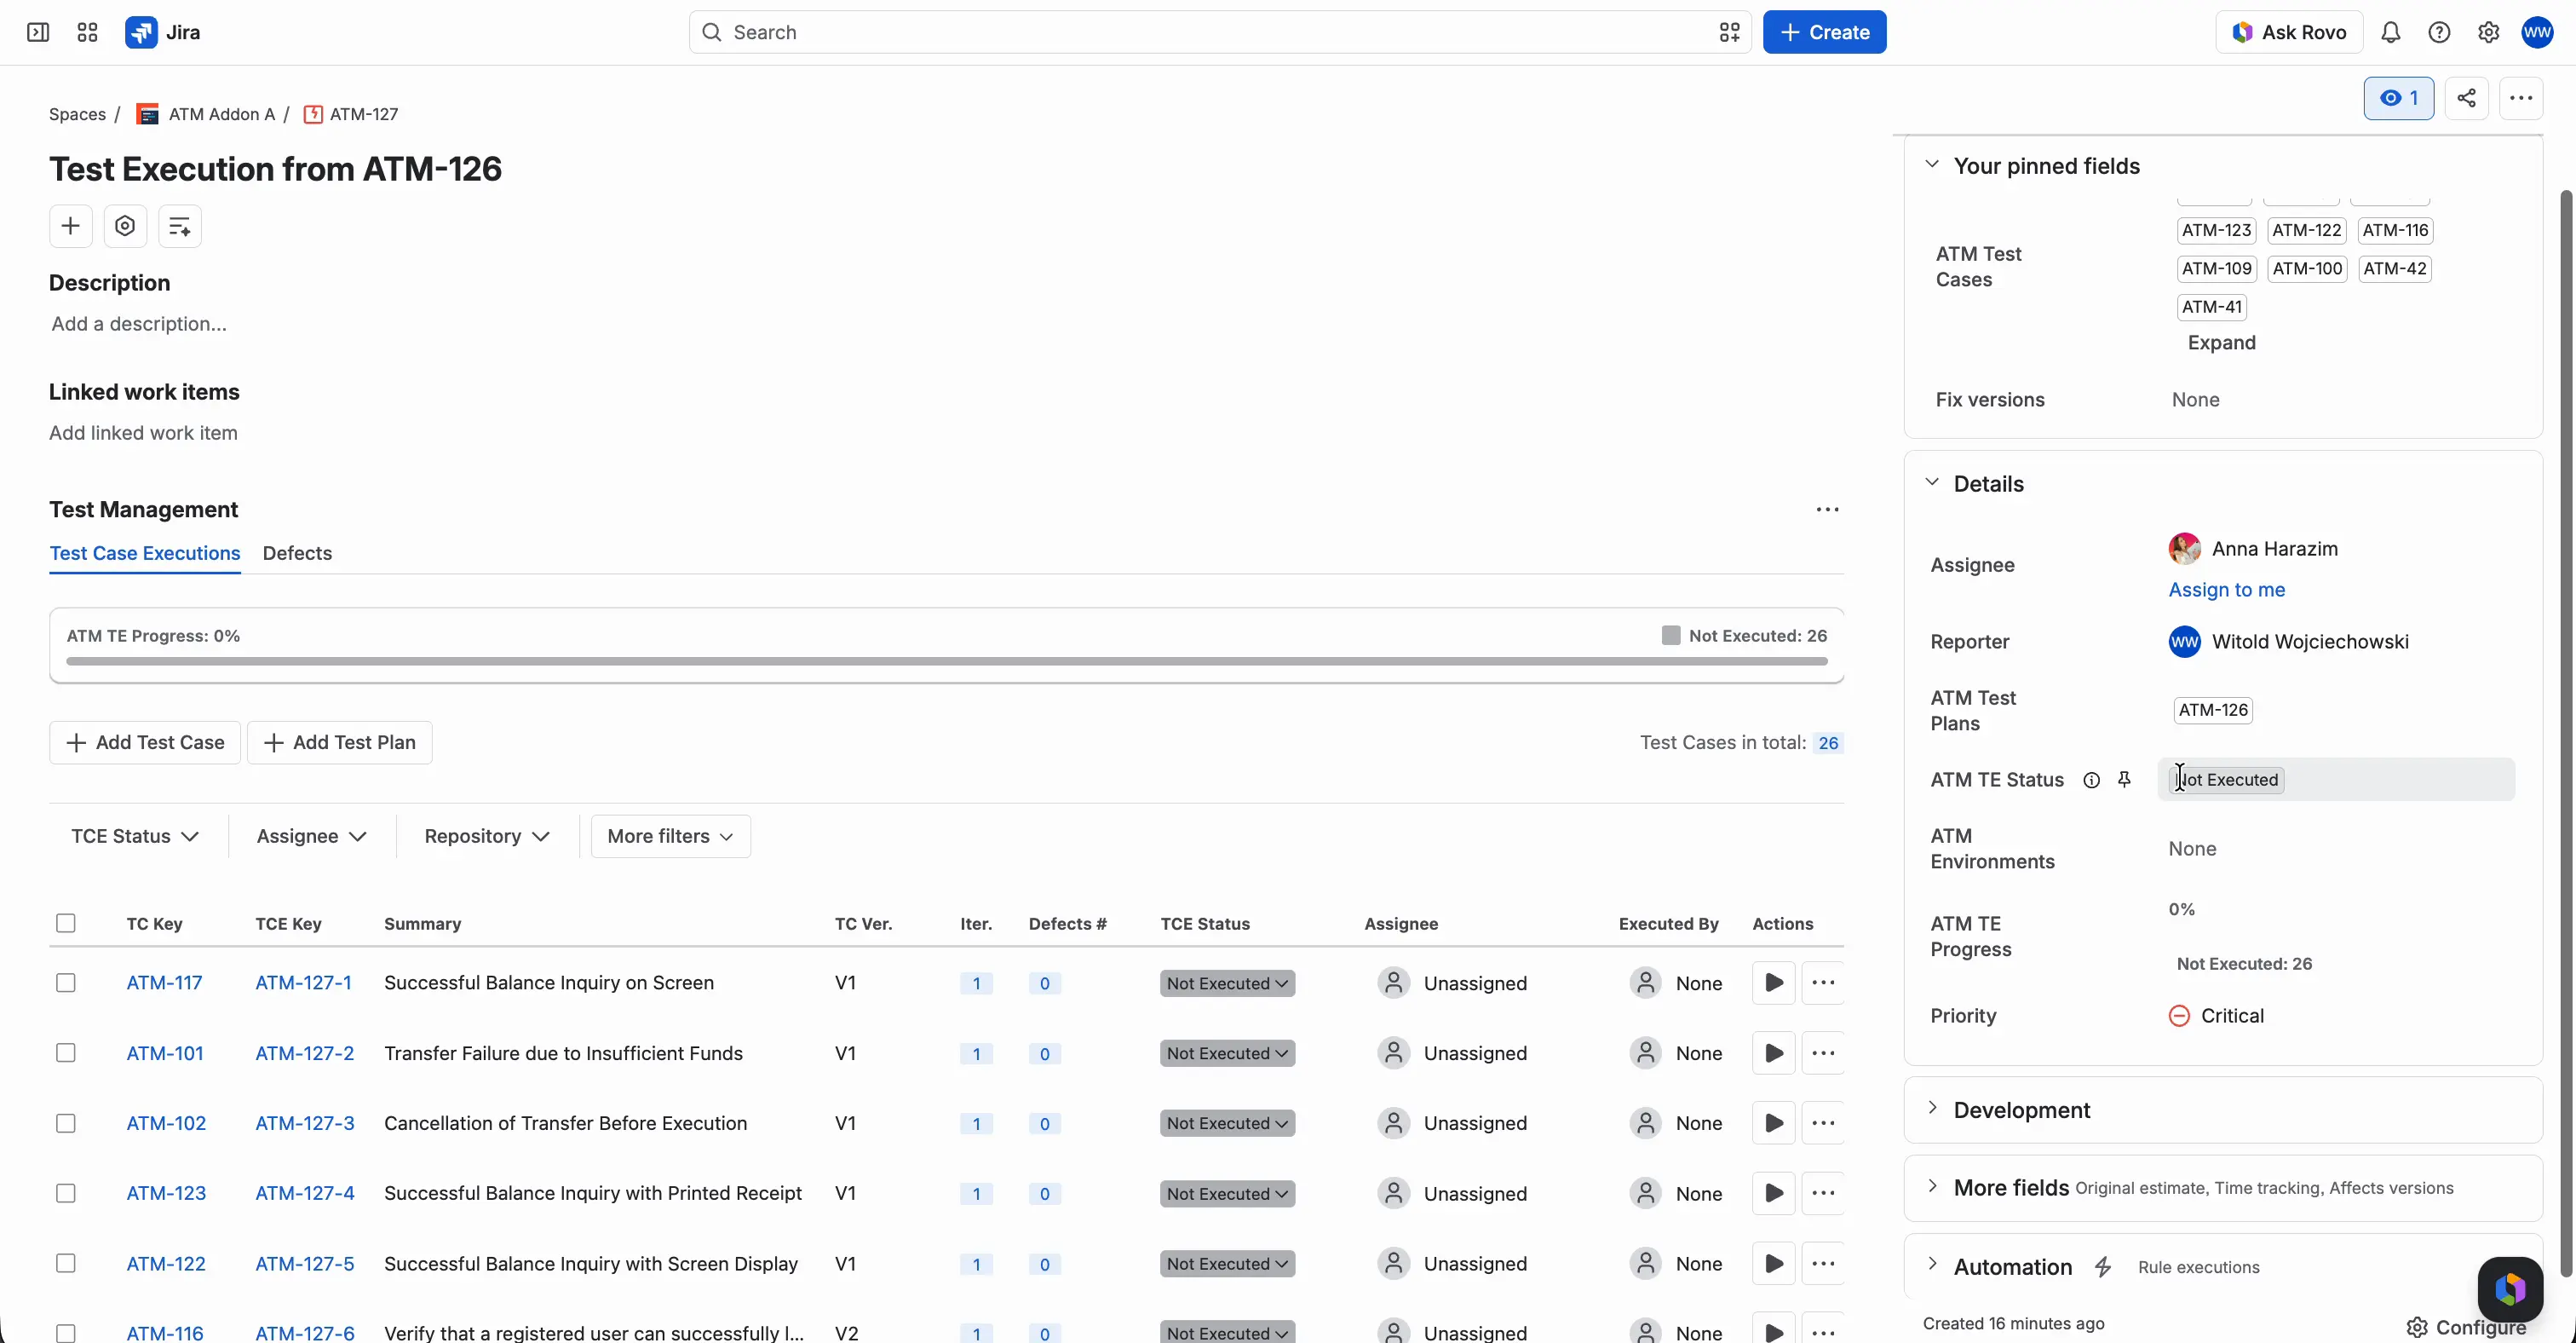Tick the select-all checkbox in table header
The image size is (2576, 1343).
pyautogui.click(x=66, y=923)
